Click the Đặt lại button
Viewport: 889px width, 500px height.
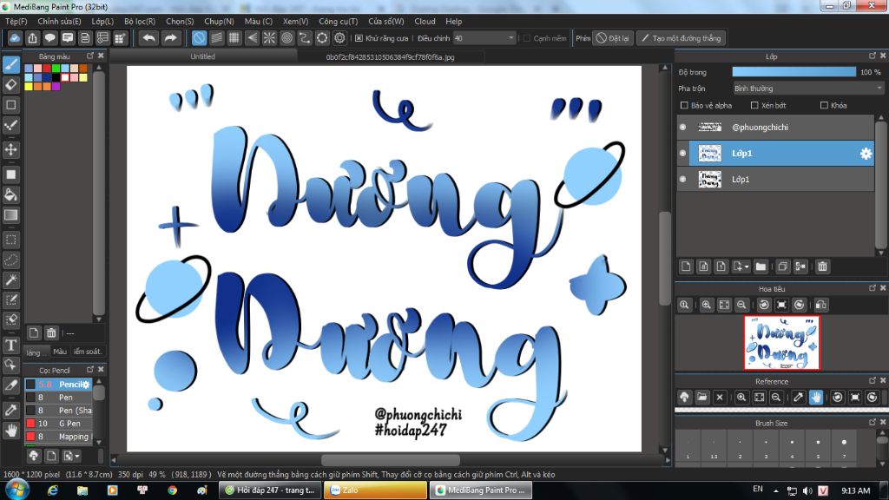[613, 38]
